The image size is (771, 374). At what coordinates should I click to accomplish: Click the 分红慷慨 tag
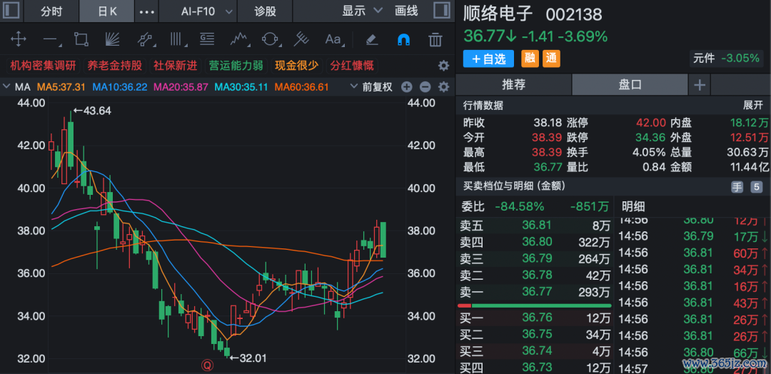[x=352, y=66]
